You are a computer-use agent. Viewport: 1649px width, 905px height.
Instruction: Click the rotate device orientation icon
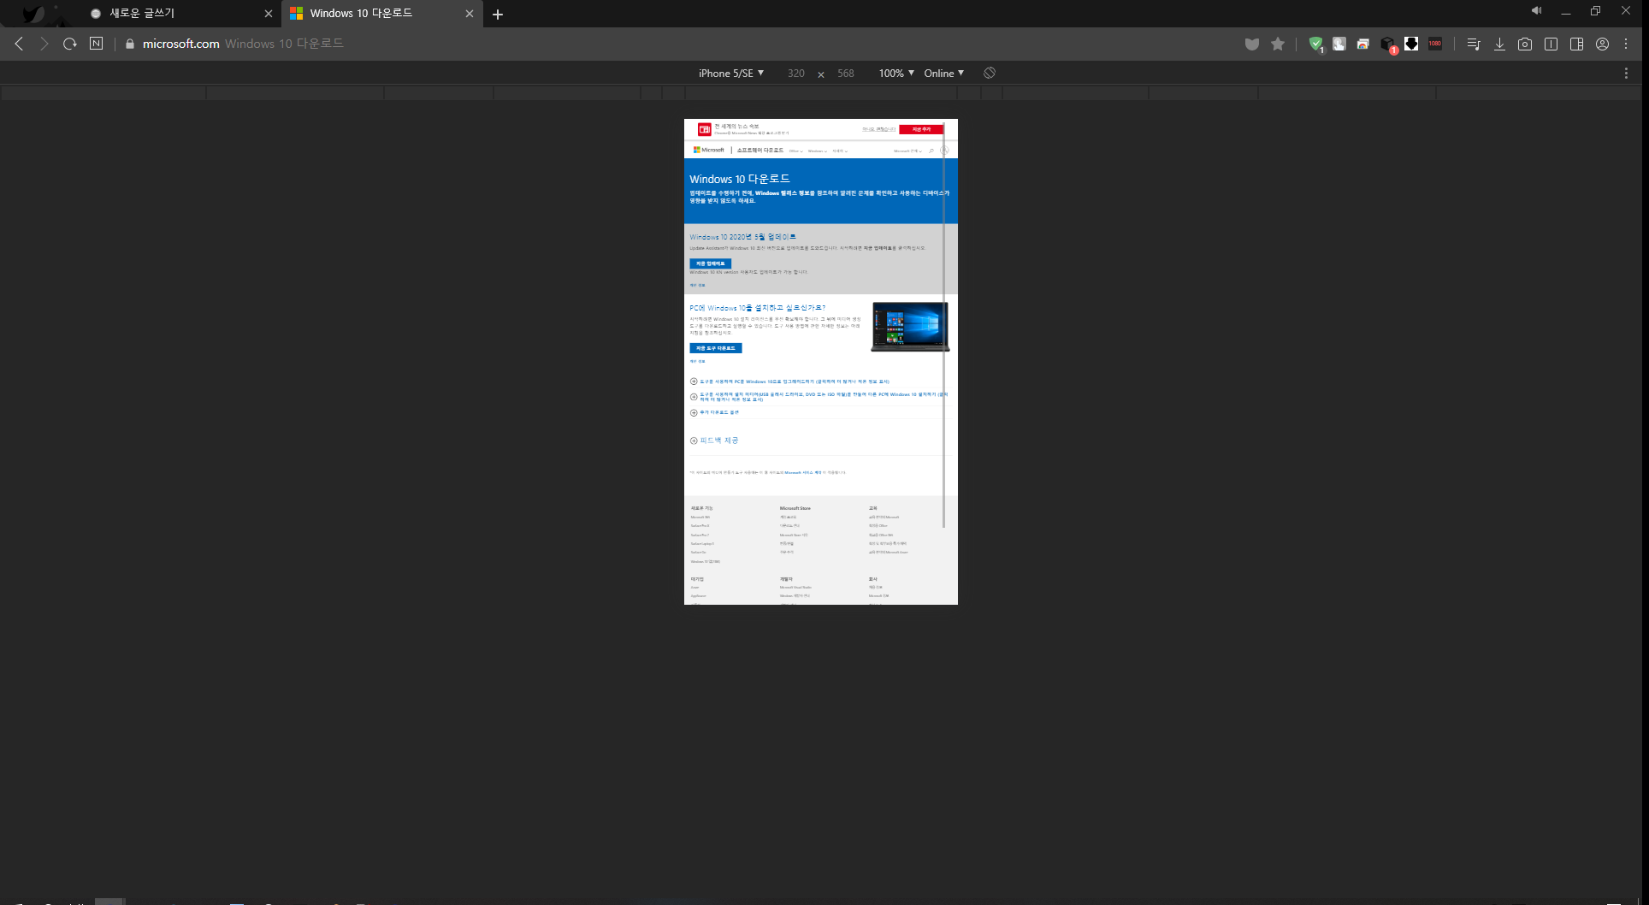(990, 74)
